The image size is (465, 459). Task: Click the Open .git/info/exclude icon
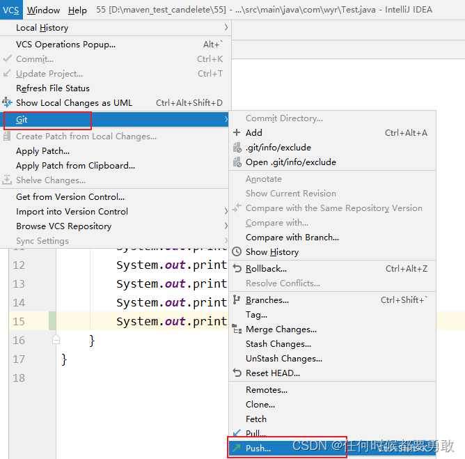coord(237,162)
